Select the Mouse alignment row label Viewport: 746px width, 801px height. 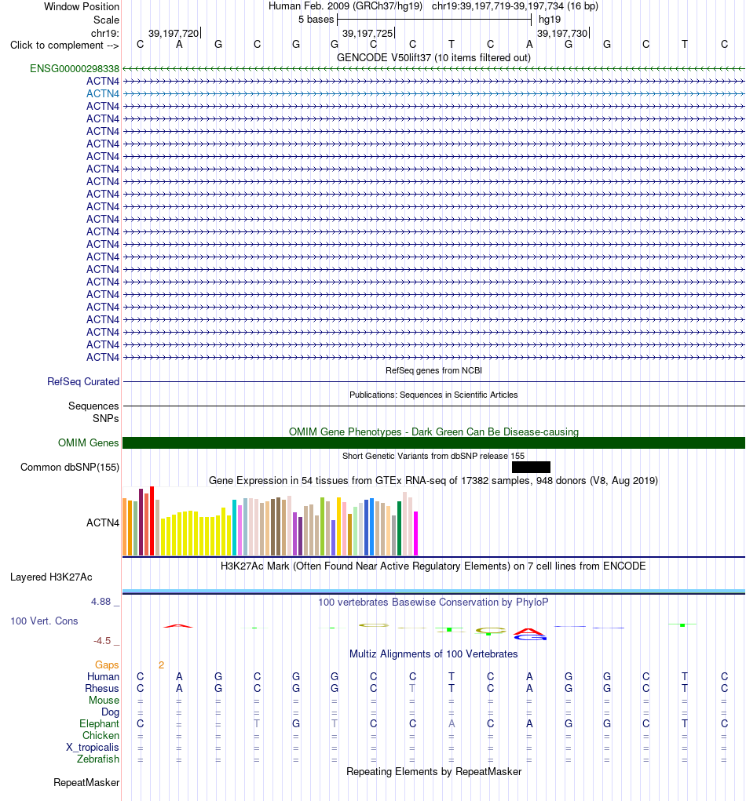pos(104,701)
